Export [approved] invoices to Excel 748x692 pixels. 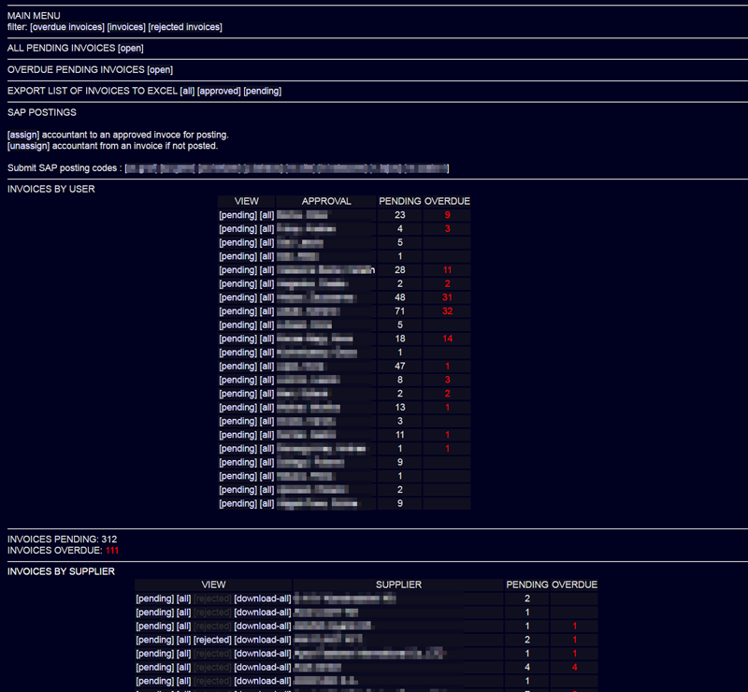(219, 92)
